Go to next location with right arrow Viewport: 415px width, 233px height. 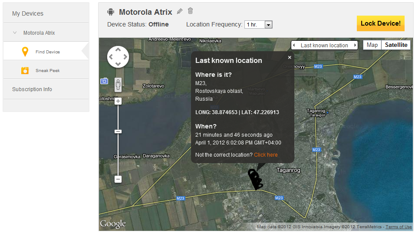click(x=355, y=45)
